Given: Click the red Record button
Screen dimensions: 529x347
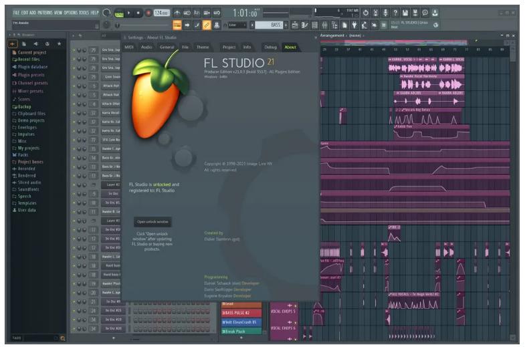Looking at the screenshot, I should click(148, 13).
